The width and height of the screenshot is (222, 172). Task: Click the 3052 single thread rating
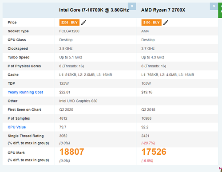[x=63, y=136]
